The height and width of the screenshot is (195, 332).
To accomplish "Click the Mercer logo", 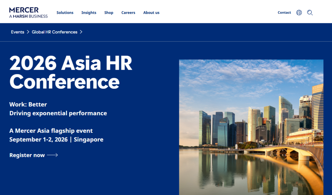I will click(29, 13).
